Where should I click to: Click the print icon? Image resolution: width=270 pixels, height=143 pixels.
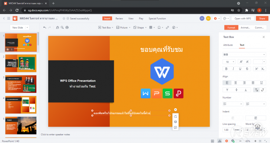[67, 27]
